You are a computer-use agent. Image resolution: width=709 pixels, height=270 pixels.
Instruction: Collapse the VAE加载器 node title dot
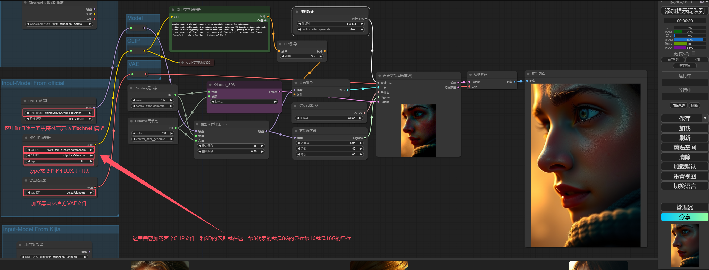(x=26, y=180)
